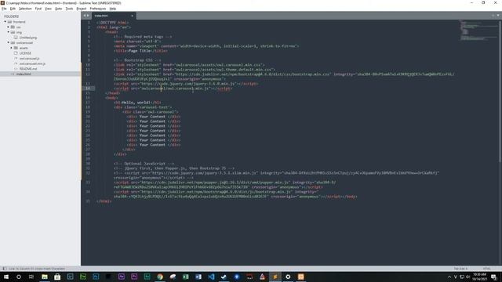502x282 pixels.
Task: Open the notification center icon
Action: tap(494, 277)
